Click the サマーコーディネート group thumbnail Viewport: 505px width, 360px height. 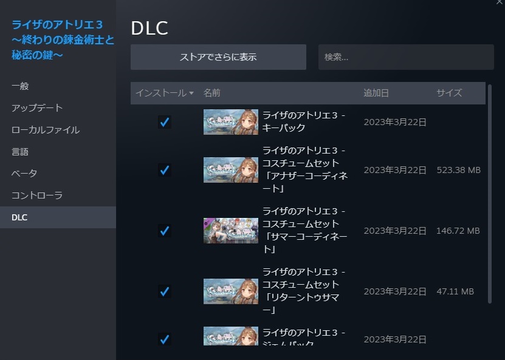[x=230, y=231]
